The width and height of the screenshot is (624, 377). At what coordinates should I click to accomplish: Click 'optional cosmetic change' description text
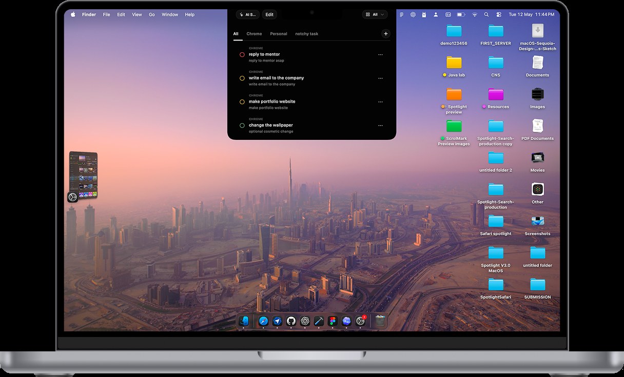(x=271, y=131)
